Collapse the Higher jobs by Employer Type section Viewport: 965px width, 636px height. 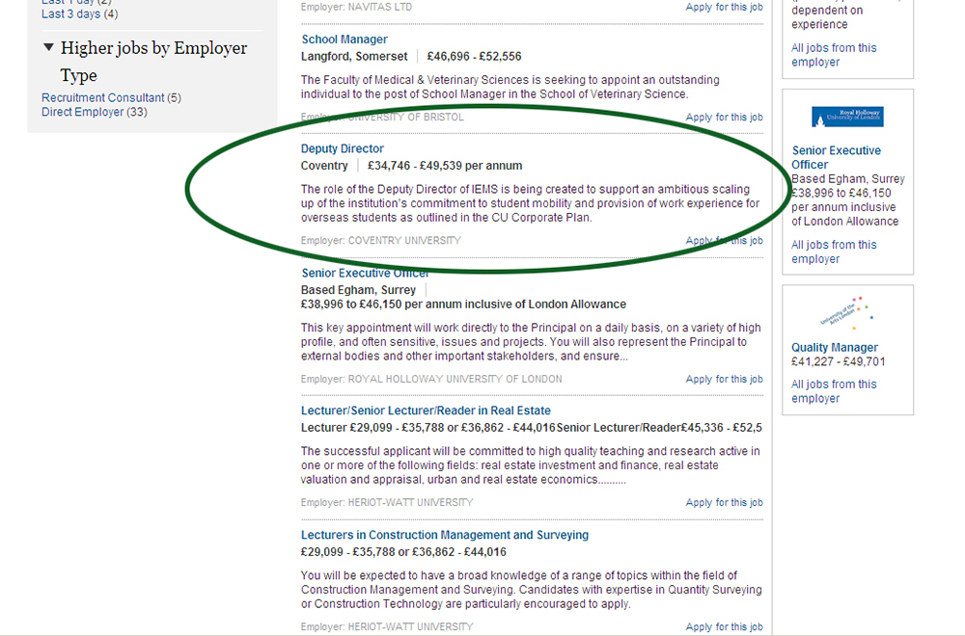click(x=49, y=48)
